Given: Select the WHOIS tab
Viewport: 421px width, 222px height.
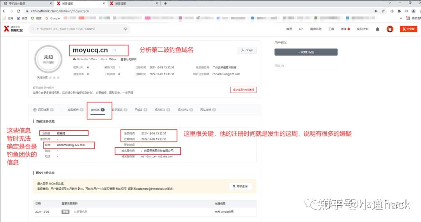Looking at the screenshot, I should [x=97, y=110].
